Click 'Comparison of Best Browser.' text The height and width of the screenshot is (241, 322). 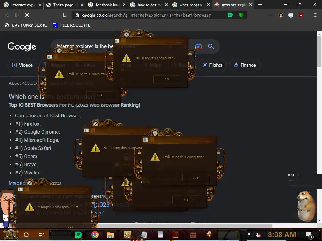47,115
